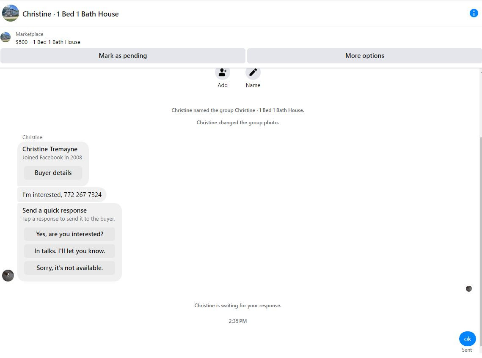Viewport: 482px width, 358px height.
Task: Click the "I'm interested, 772 267 7324" message
Action: [x=62, y=195]
